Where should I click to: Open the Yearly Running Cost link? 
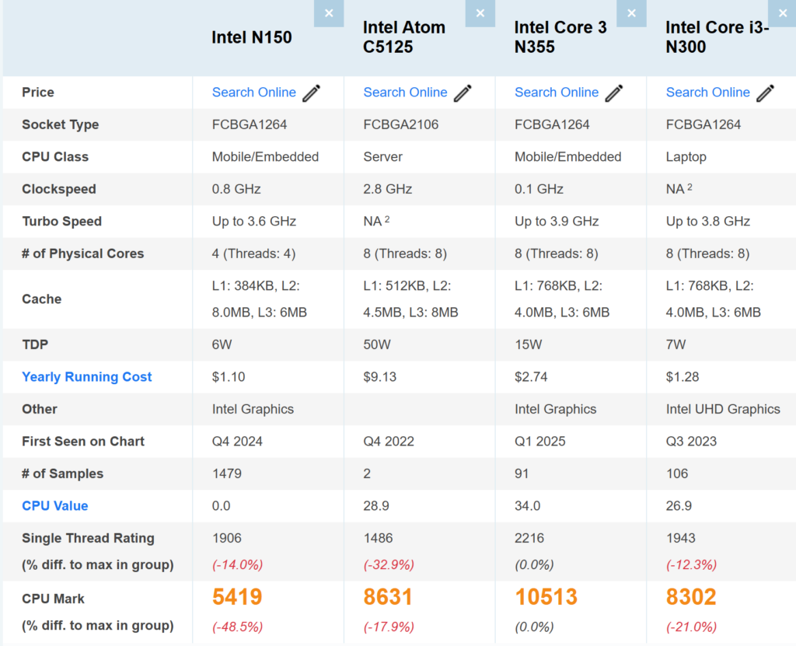[x=87, y=377]
